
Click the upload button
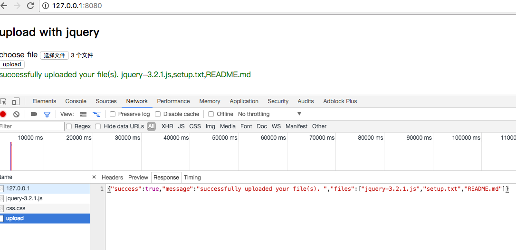[12, 65]
